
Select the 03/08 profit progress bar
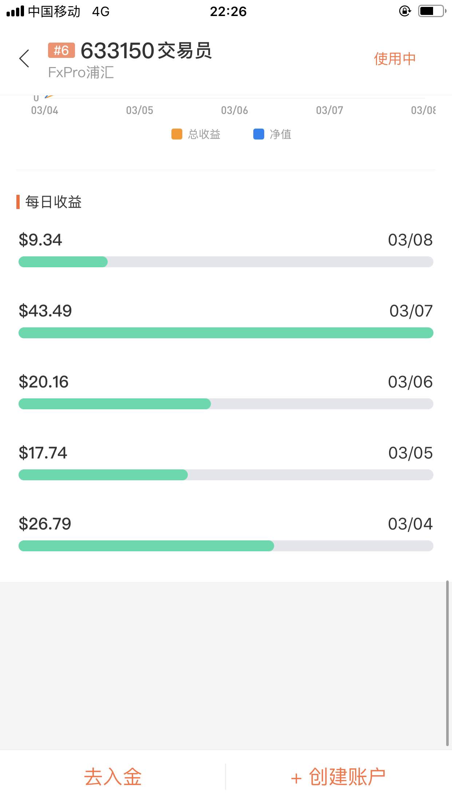[x=226, y=262]
